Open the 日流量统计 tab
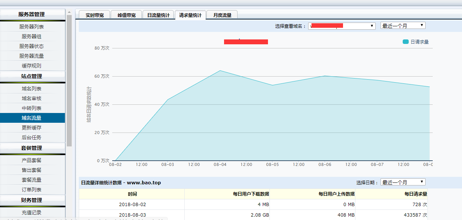This screenshot has height=220, width=462. (158, 15)
